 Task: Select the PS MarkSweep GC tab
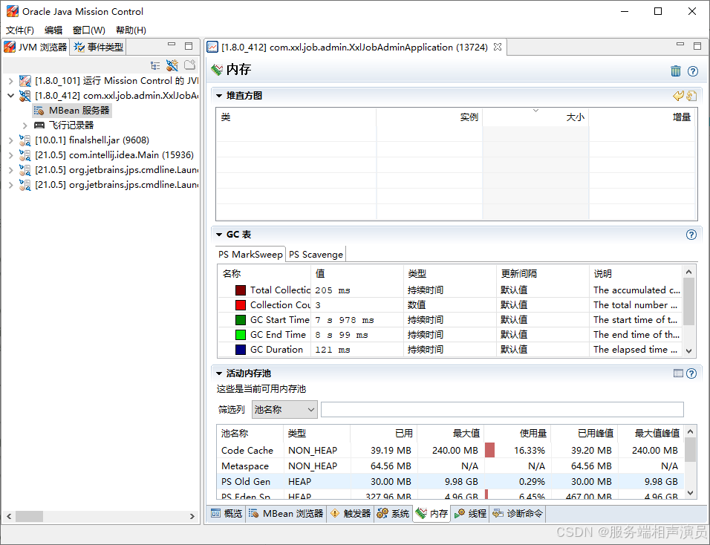point(250,255)
